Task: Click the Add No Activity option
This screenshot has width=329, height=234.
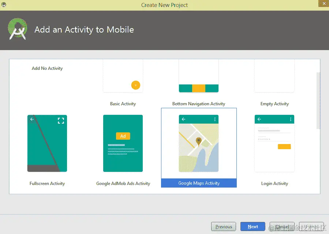Action: coord(47,68)
